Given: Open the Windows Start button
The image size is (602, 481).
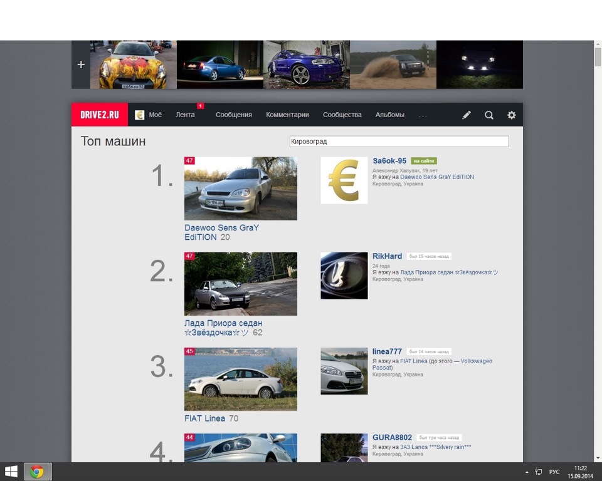Looking at the screenshot, I should (11, 472).
